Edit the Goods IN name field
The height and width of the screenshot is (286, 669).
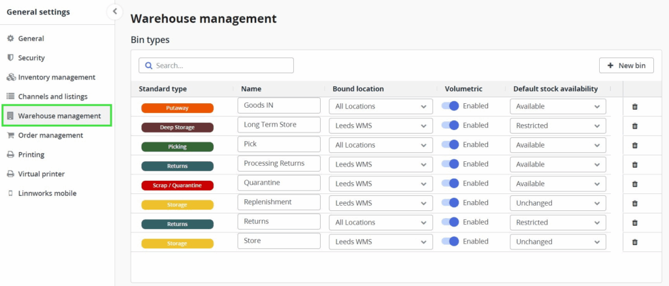[279, 105]
